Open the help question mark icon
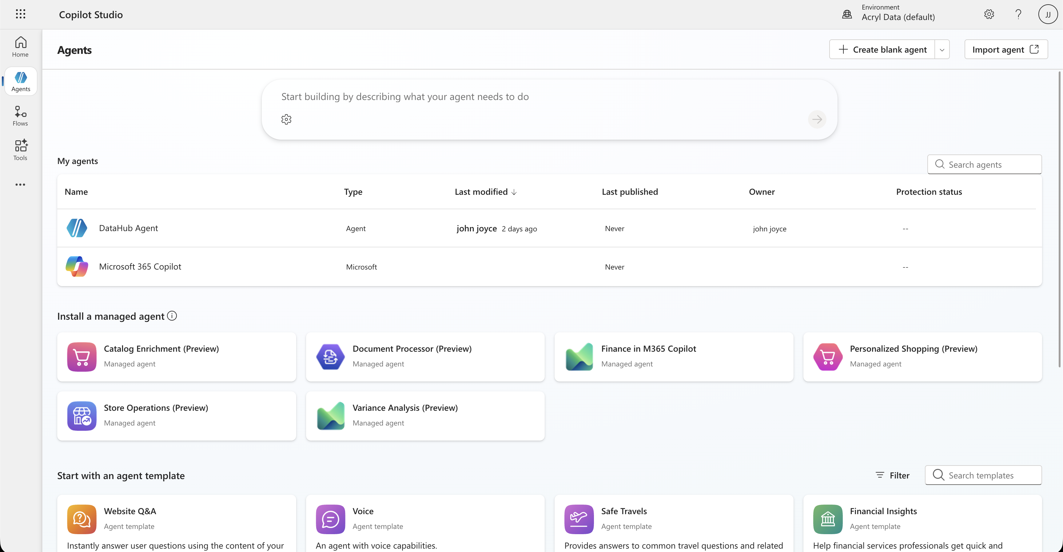The height and width of the screenshot is (552, 1063). click(x=1018, y=14)
